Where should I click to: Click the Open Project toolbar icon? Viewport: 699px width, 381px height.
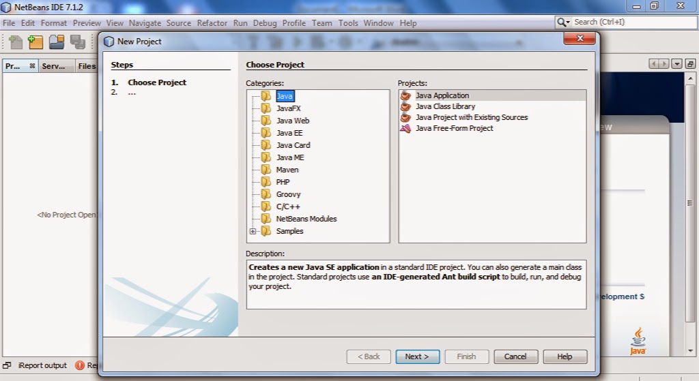(57, 42)
